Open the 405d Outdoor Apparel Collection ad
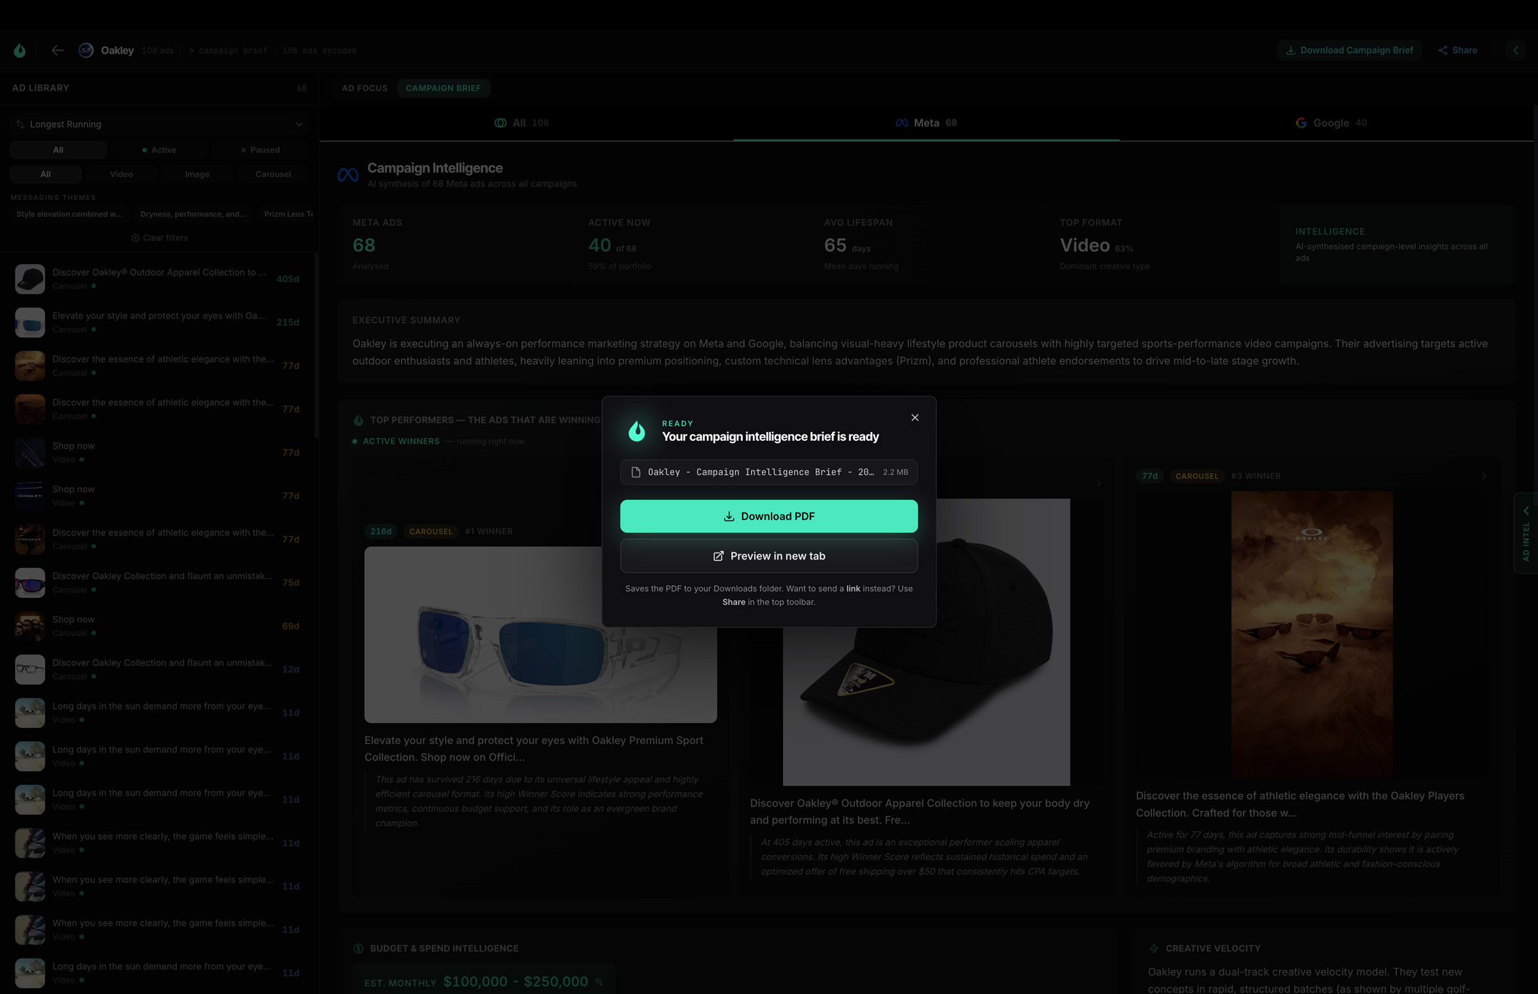Screen dimensions: 1538x994 pos(157,279)
